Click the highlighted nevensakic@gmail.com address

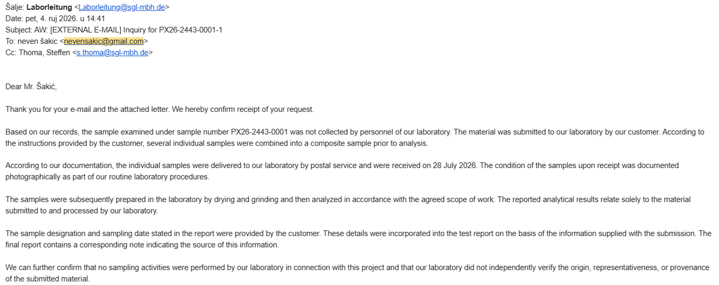[x=104, y=41]
